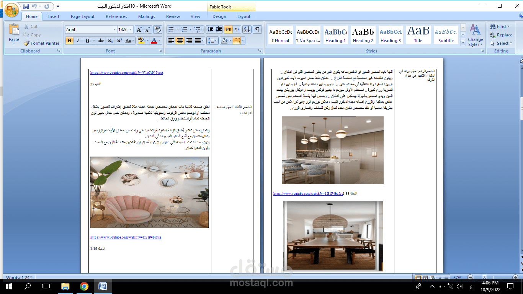Open Chrome from the Windows taskbar
Viewport: 523px width, 294px height.
84,286
